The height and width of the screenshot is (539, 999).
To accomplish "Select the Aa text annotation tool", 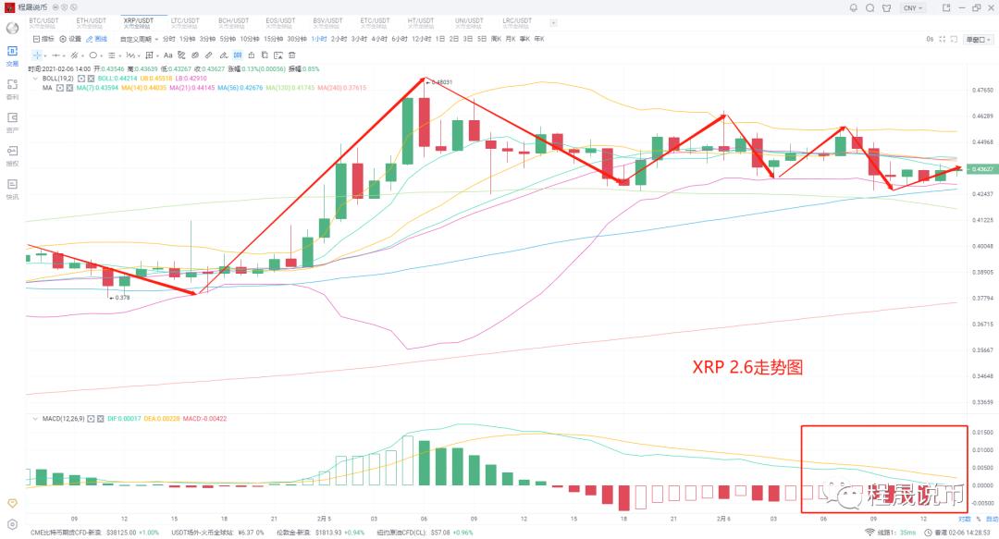I will pos(168,55).
